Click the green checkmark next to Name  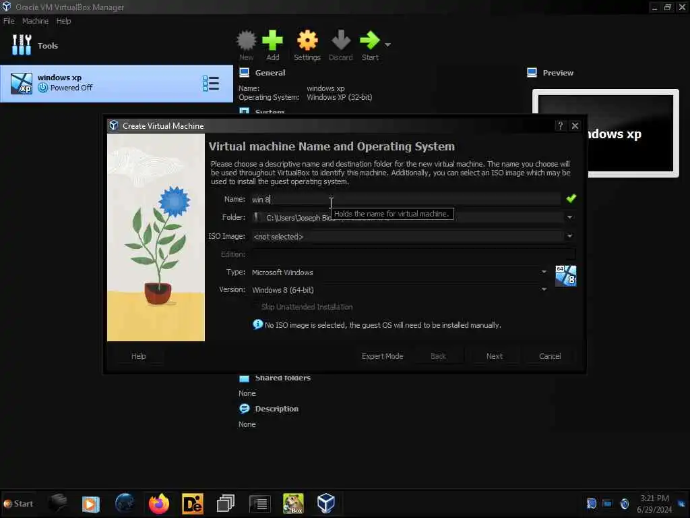[571, 199]
